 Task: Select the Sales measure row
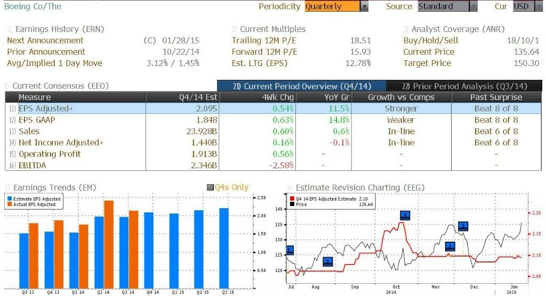click(x=274, y=131)
